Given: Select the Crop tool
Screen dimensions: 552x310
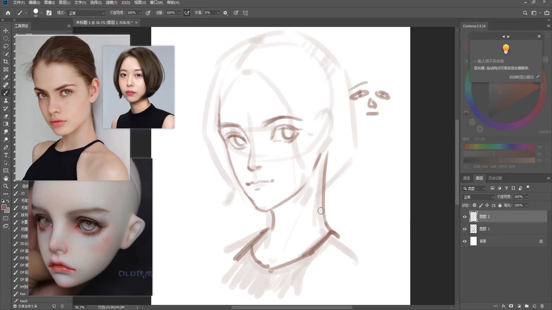Looking at the screenshot, I should 6,61.
